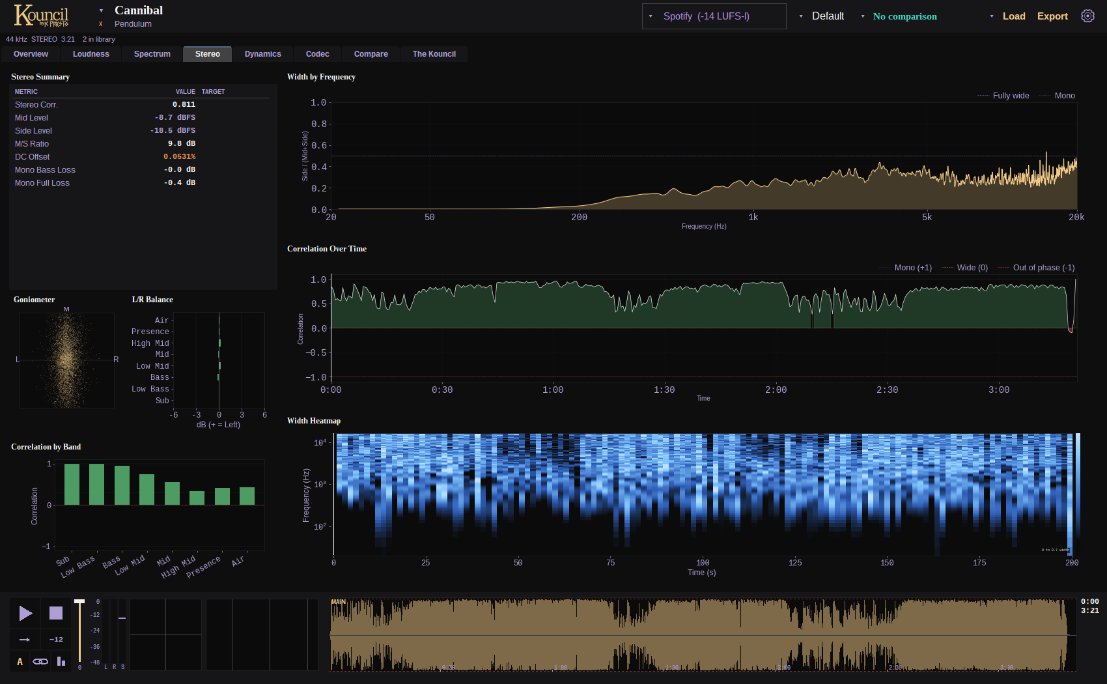This screenshot has width=1107, height=684.
Task: Click the volume fader handle
Action: pyautogui.click(x=79, y=601)
